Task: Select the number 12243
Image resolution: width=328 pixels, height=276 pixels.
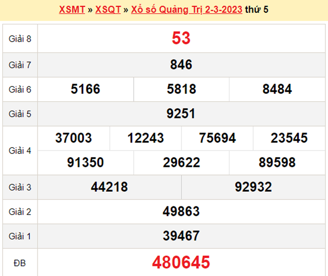Action: [146, 138]
